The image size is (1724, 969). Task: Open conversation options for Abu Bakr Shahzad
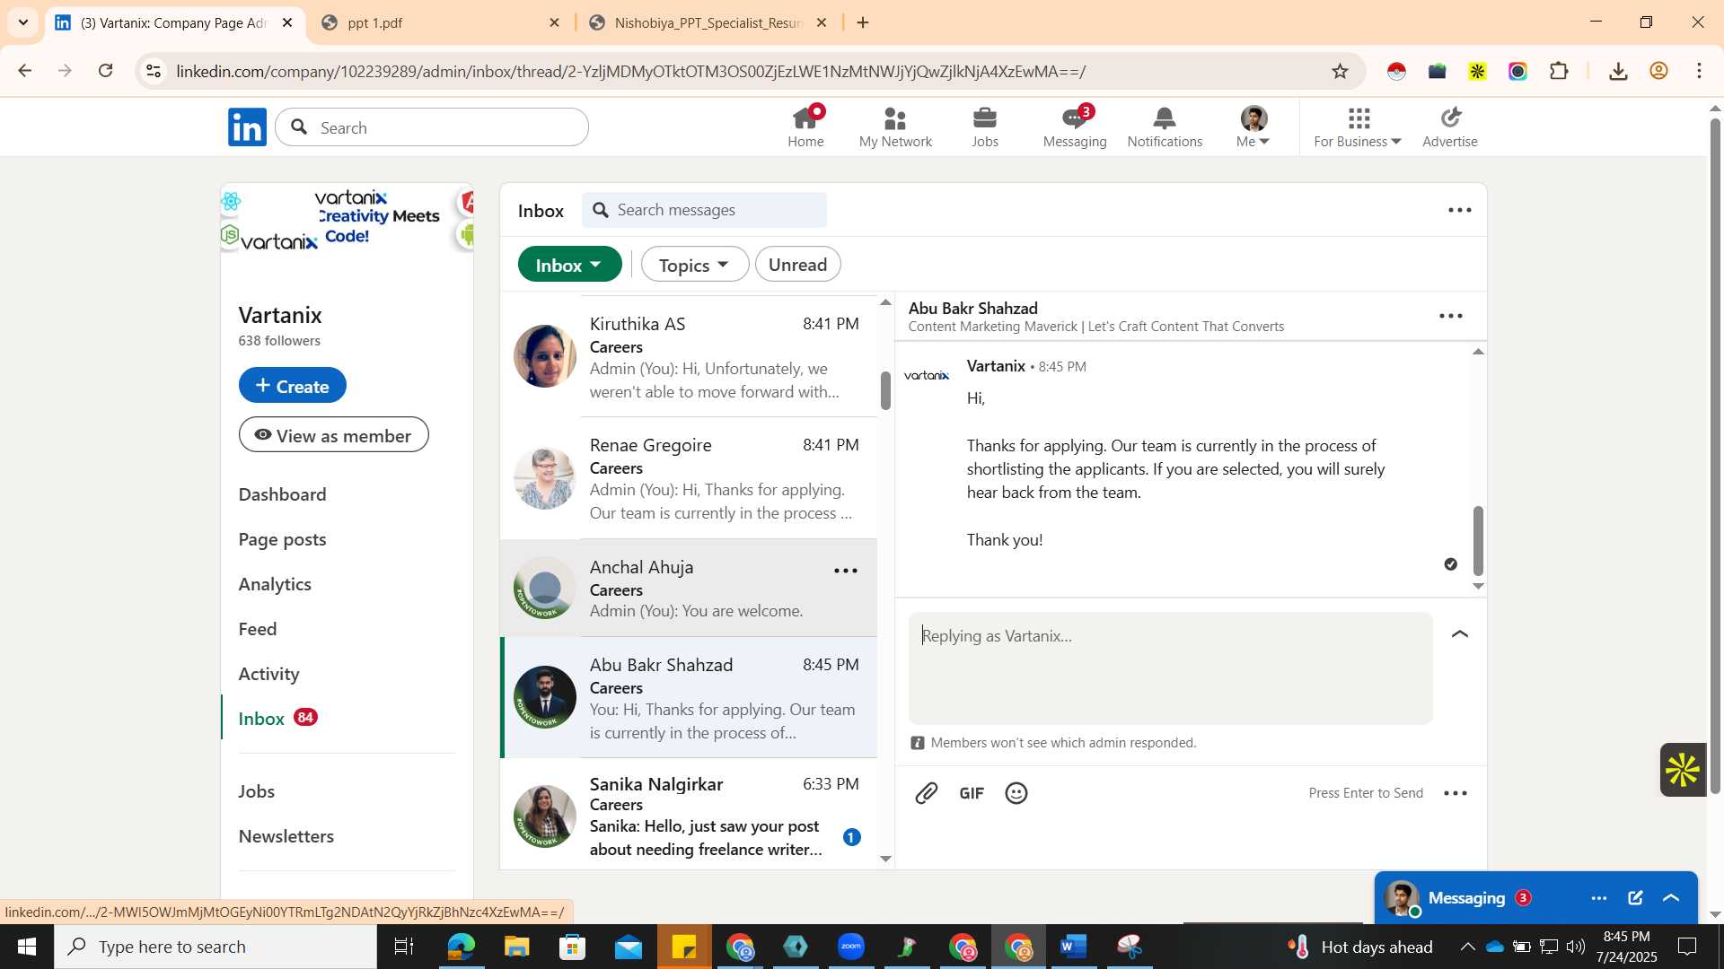tap(1451, 316)
